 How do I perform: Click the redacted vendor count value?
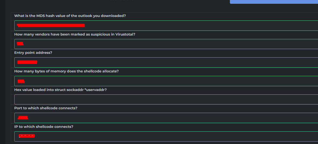click(20, 44)
